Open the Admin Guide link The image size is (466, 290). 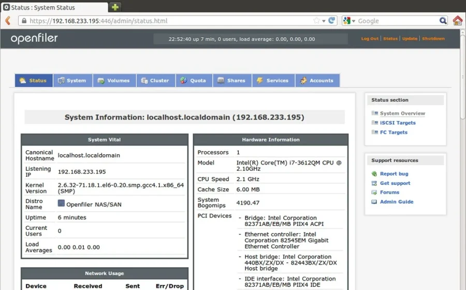click(x=397, y=202)
